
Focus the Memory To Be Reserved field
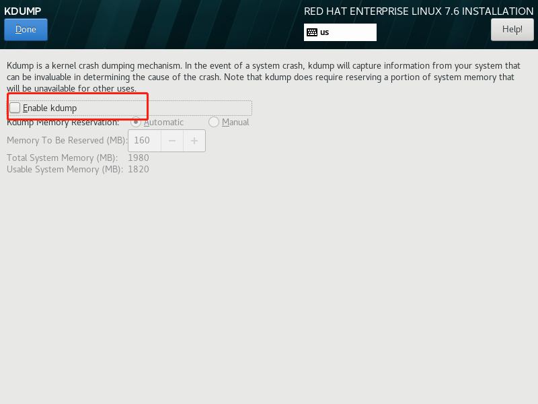point(145,141)
